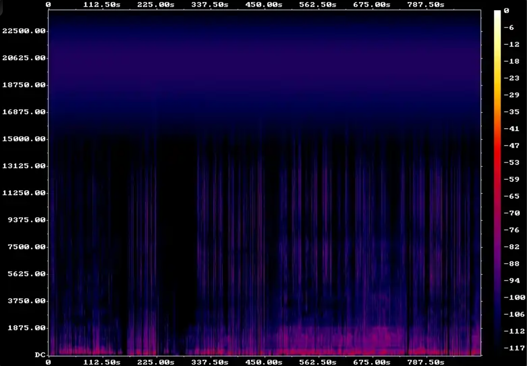Click the 562.50s label on the top time axis
Screen dimensions: 527x366
click(x=318, y=4)
